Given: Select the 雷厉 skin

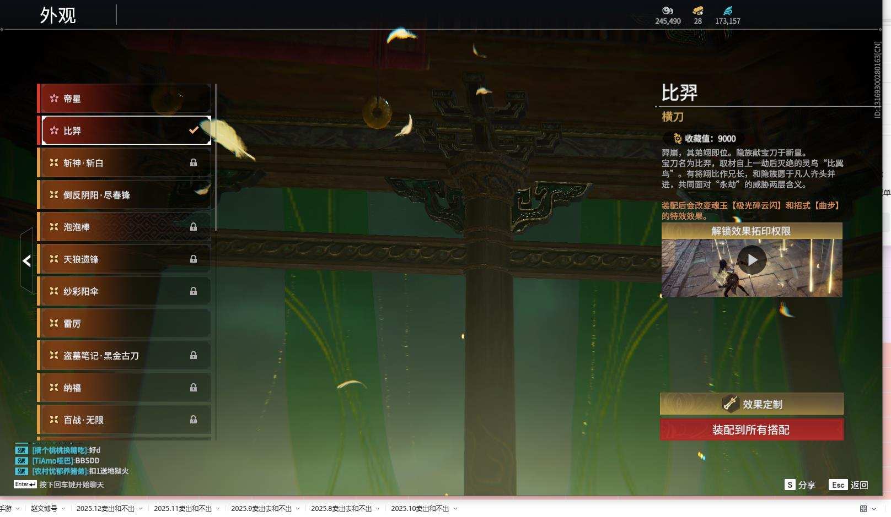Looking at the screenshot, I should [124, 323].
